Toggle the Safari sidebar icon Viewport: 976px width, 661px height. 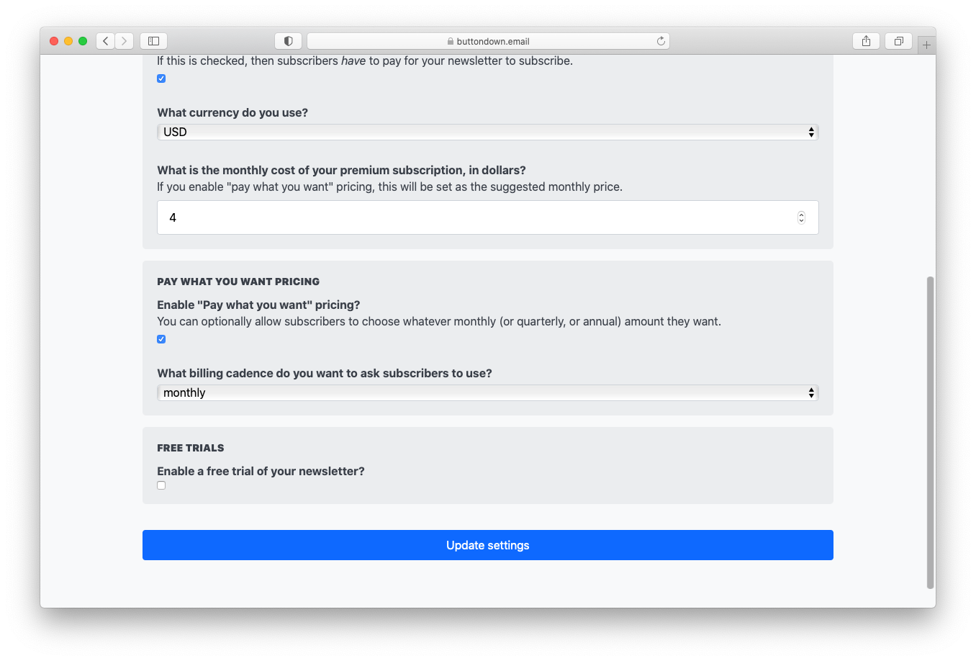153,41
